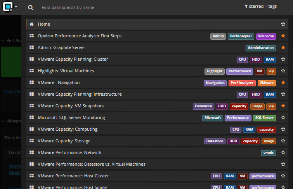Click the filter icon next to starred

(x=246, y=7)
